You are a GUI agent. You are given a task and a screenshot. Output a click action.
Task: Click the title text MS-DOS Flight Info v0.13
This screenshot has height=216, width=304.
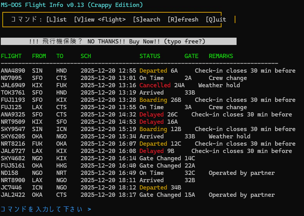(42, 5)
